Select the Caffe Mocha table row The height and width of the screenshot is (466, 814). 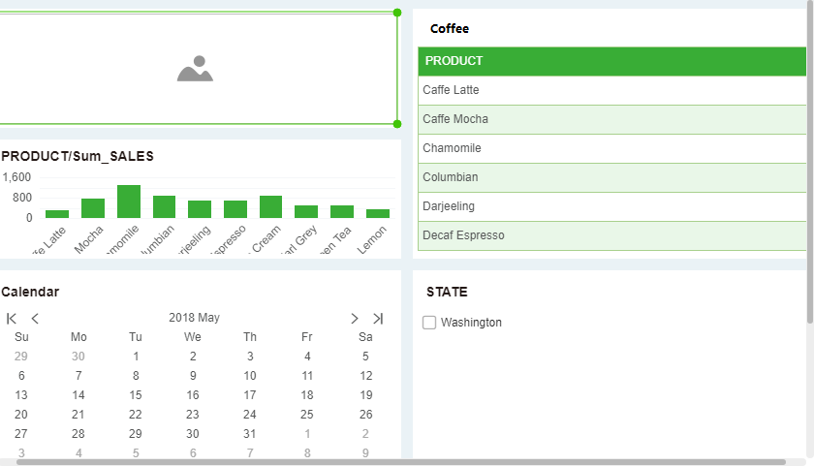click(x=611, y=119)
